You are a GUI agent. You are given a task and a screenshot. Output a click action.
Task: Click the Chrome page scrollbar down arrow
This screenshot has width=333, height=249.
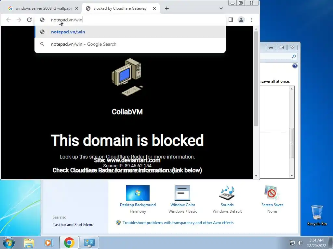coord(256,176)
